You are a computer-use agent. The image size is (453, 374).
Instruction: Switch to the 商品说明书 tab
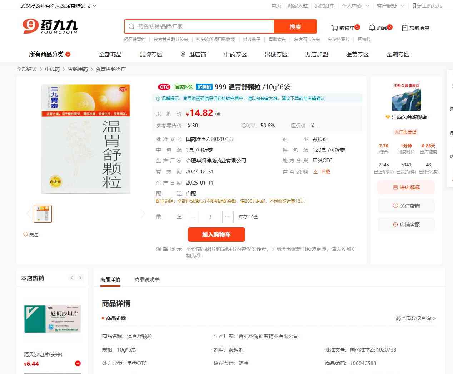tap(147, 279)
